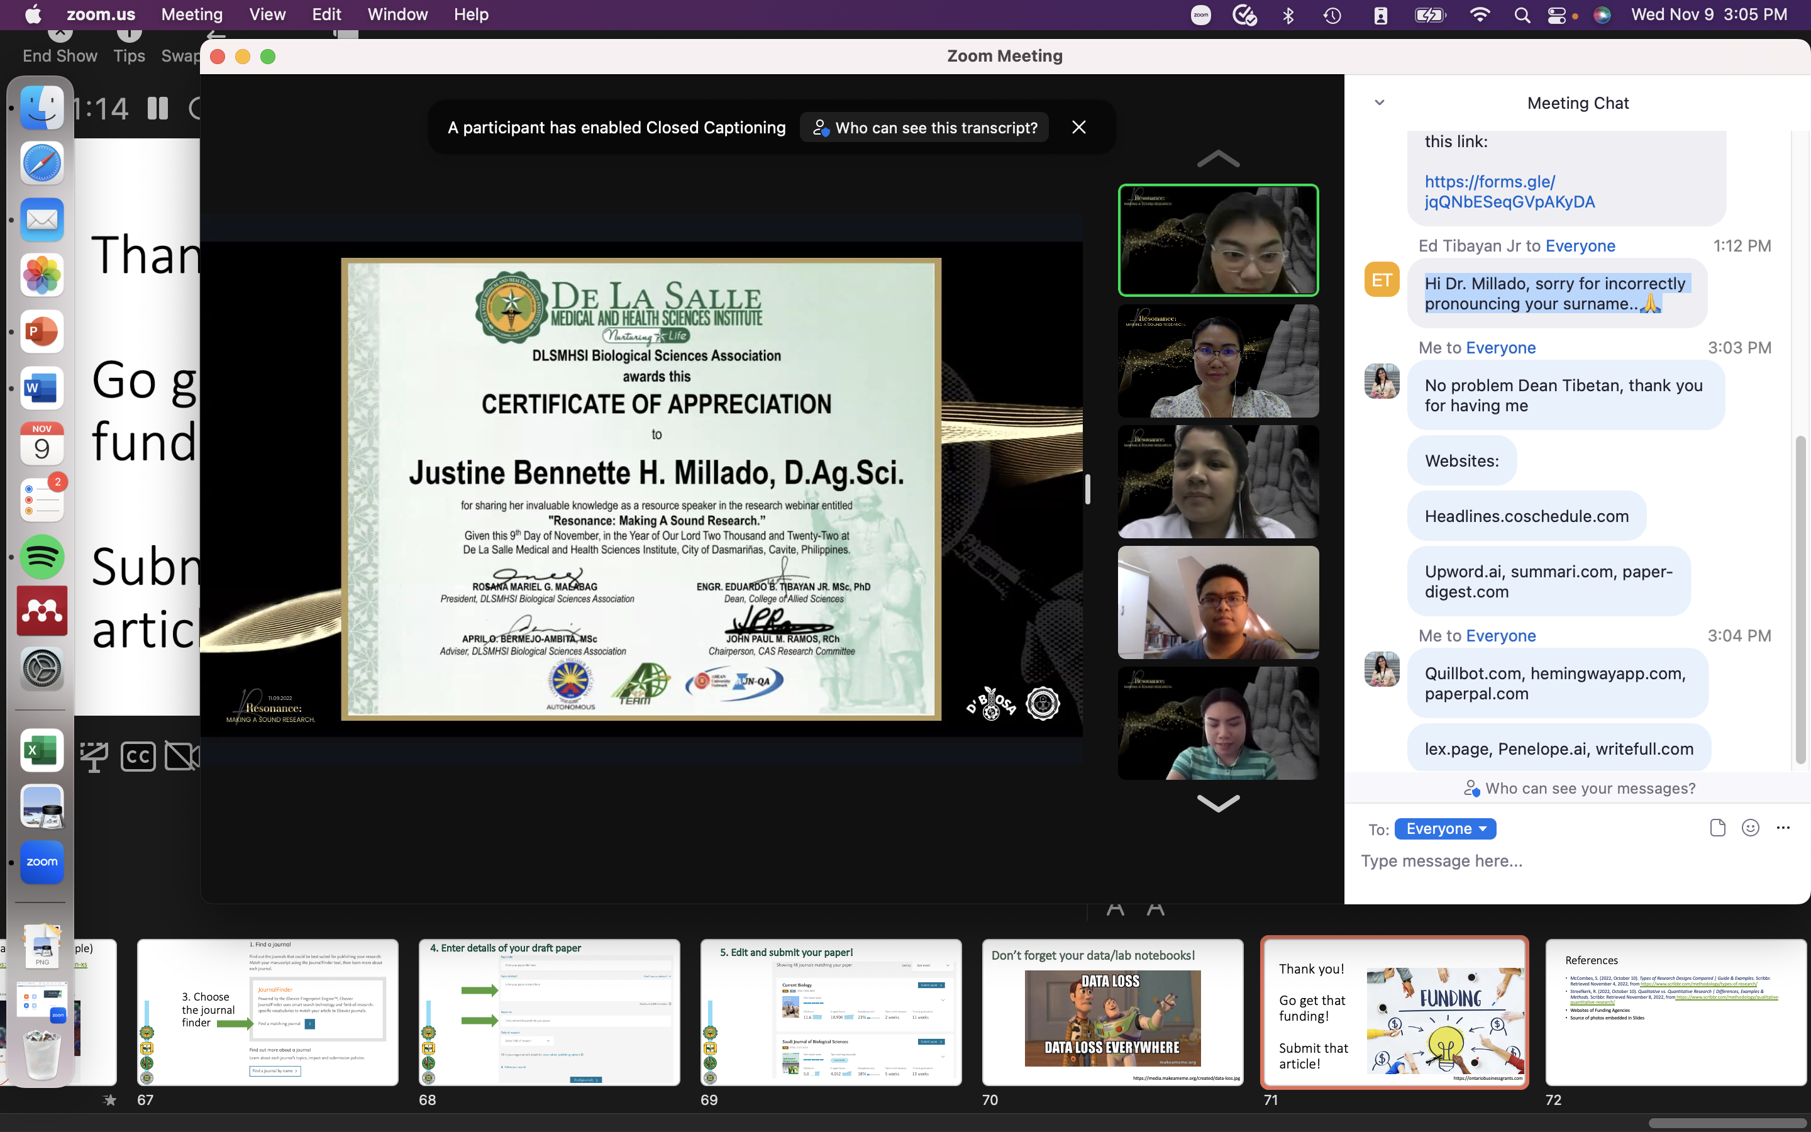The image size is (1811, 1132).
Task: Open the Everyone recipient dropdown
Action: [x=1445, y=829]
